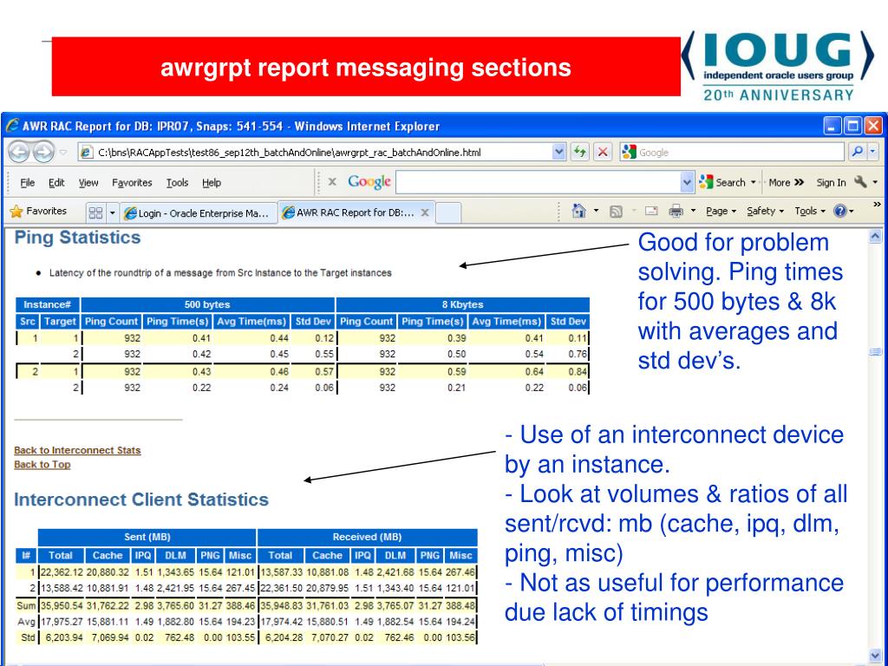
Task: Close the Google toolbar with its x
Action: click(x=332, y=182)
